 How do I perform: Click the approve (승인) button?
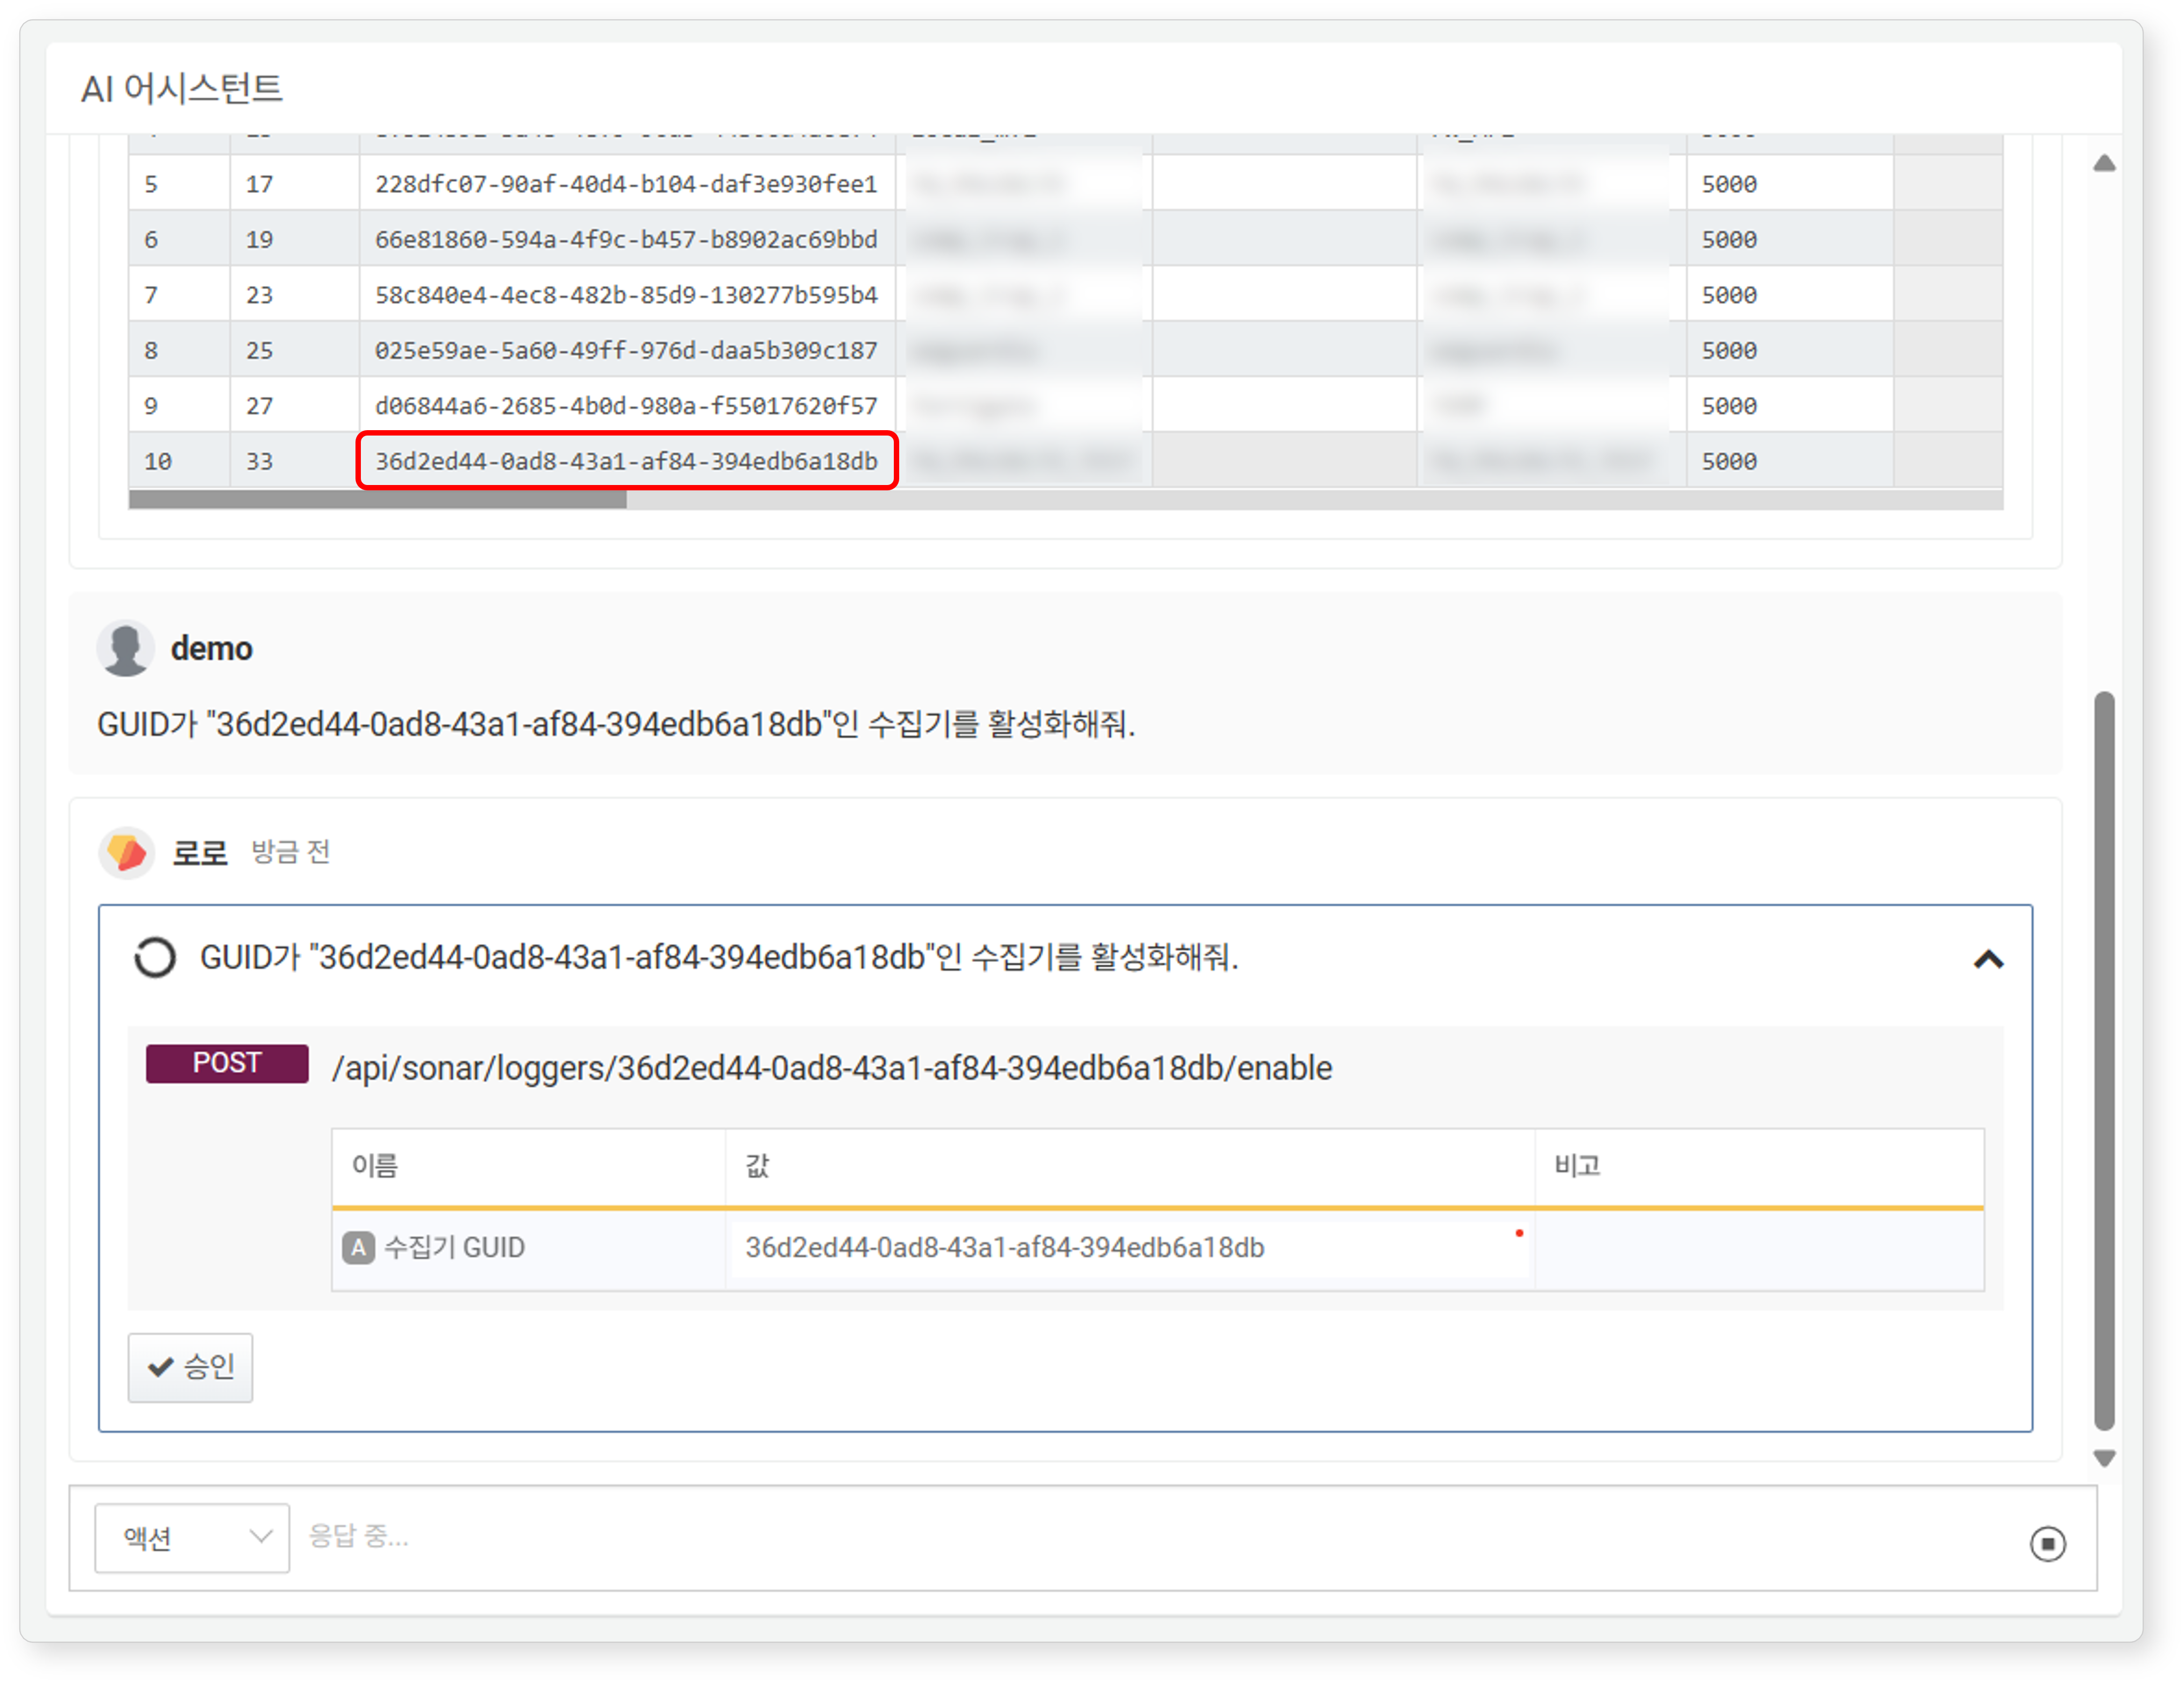190,1367
